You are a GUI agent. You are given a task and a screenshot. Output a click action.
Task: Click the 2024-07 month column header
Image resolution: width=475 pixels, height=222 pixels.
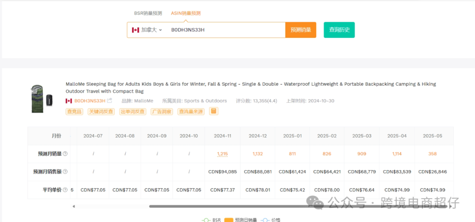pyautogui.click(x=93, y=136)
